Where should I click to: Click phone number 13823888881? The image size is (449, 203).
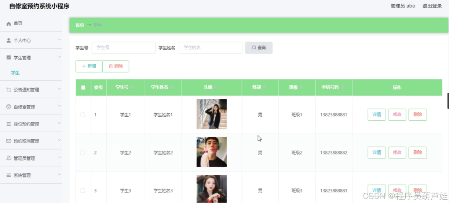(334, 115)
